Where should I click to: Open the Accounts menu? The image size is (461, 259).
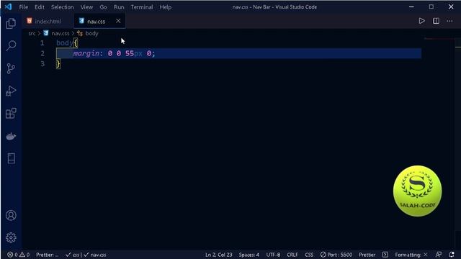point(11,215)
